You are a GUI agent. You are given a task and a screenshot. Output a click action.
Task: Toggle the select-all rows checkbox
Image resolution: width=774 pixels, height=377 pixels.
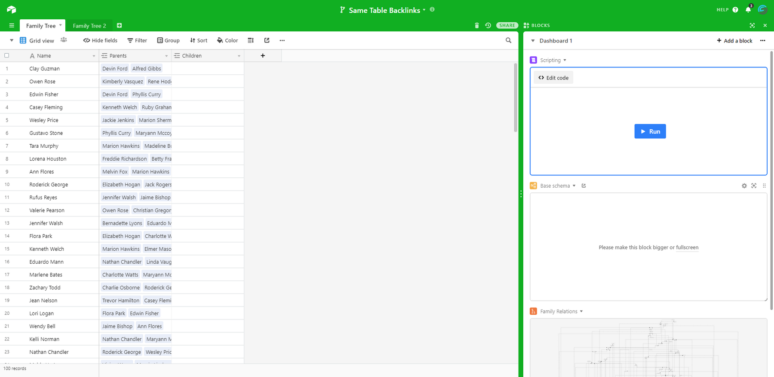pos(7,55)
